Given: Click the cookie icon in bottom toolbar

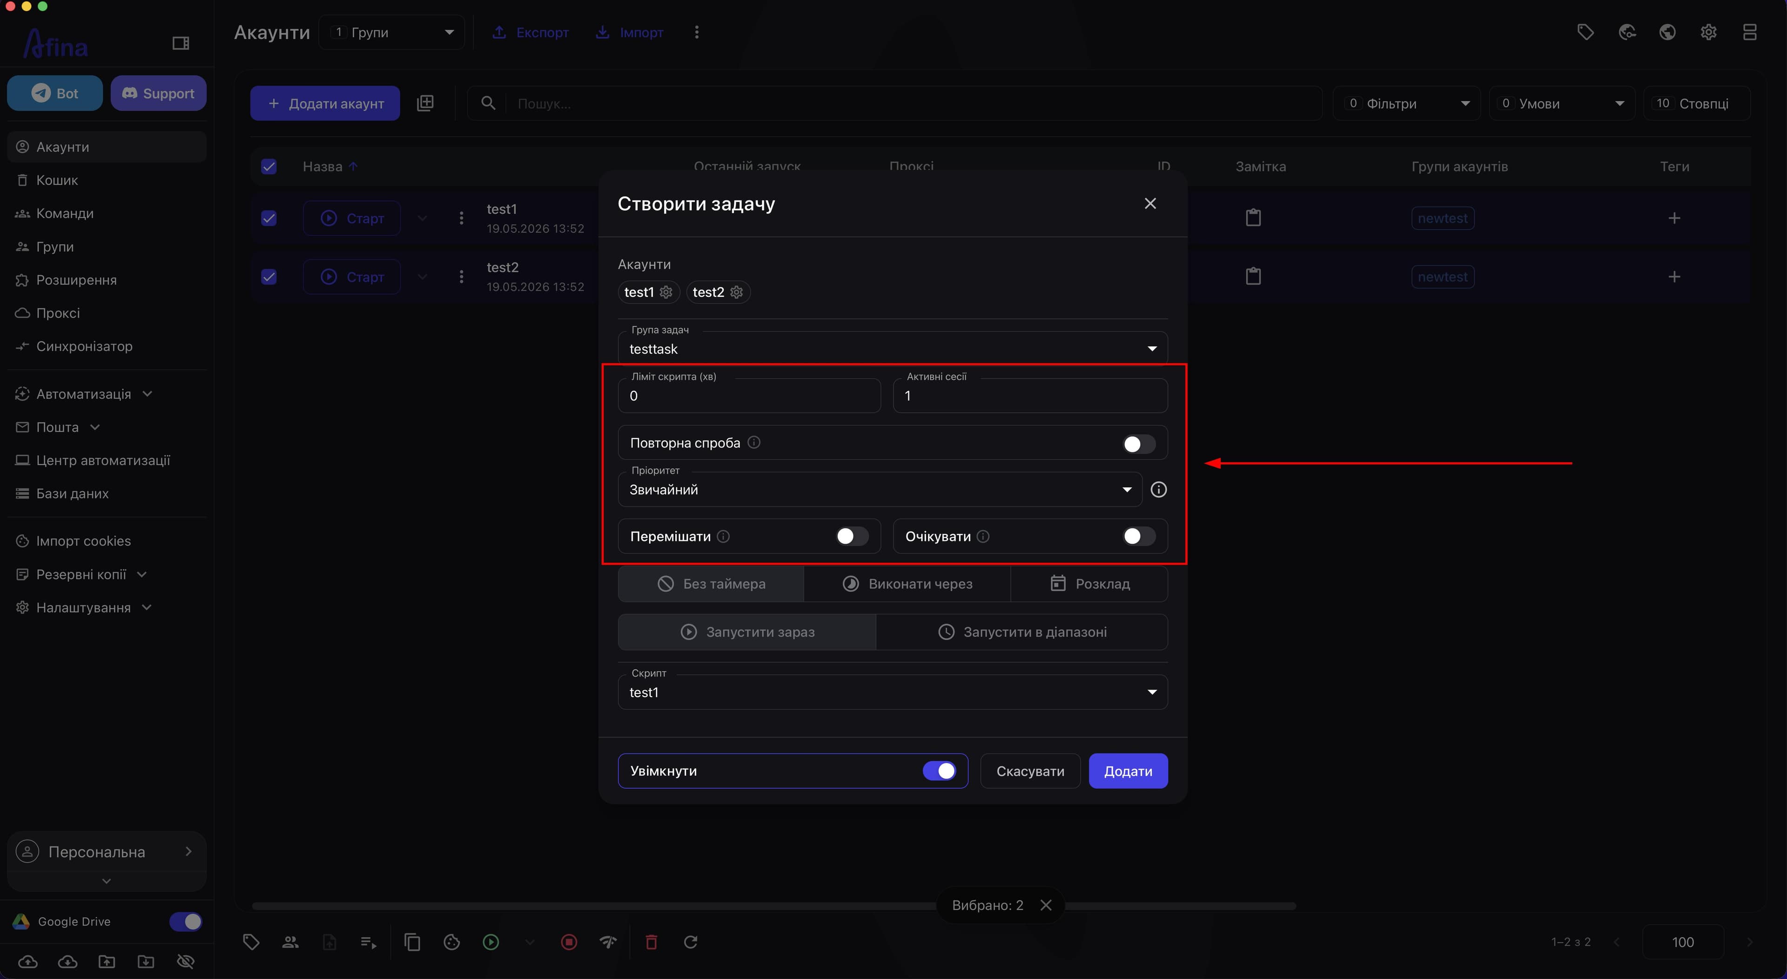Looking at the screenshot, I should tap(451, 941).
